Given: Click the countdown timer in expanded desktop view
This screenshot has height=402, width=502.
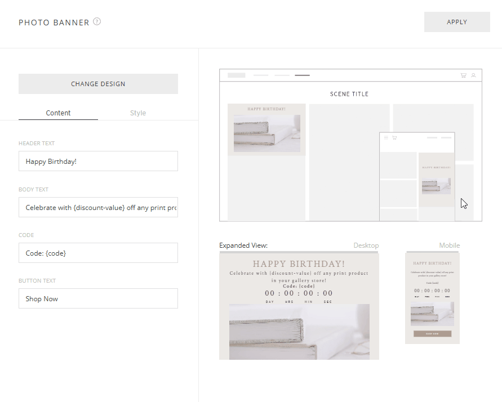Looking at the screenshot, I should tap(299, 293).
